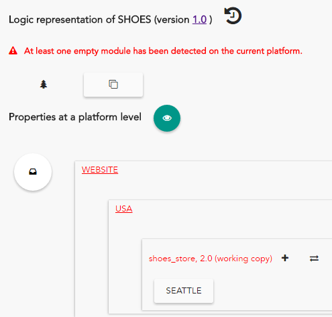Viewport: 332px width, 317px height.
Task: Click empty space inside the WEBSITE box
Action: click(x=201, y=185)
